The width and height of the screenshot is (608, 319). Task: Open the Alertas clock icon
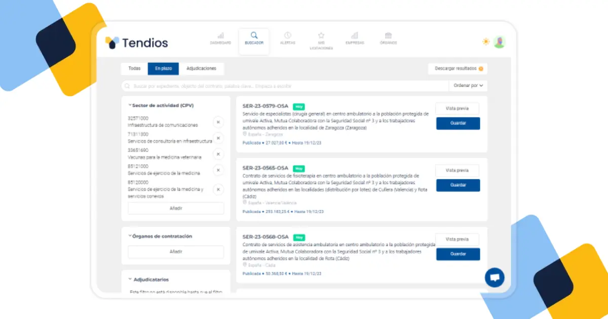287,35
